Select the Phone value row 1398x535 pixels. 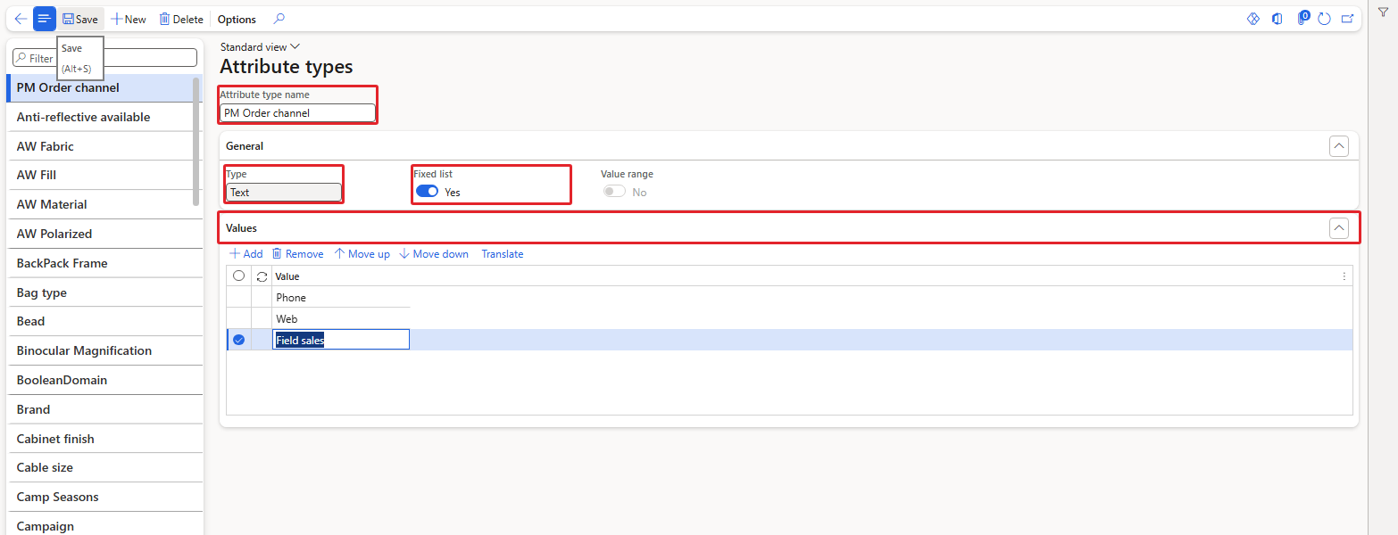click(x=341, y=298)
